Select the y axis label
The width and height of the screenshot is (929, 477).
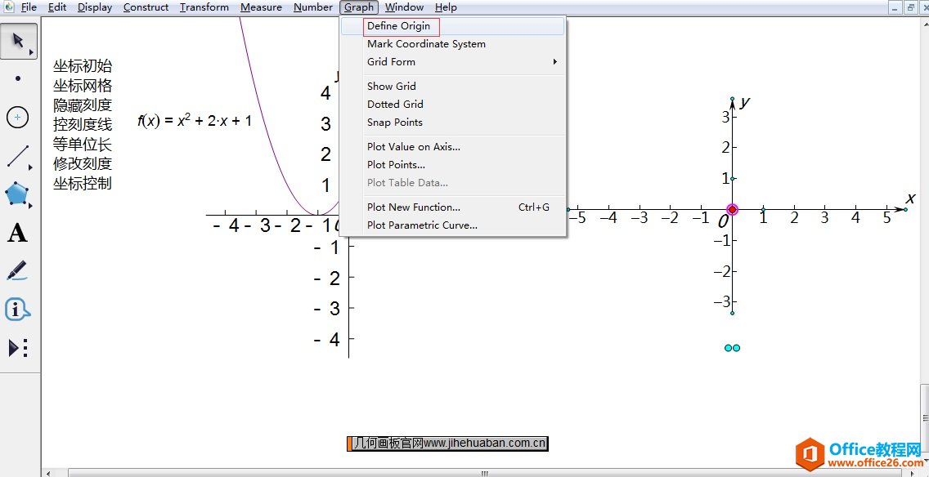click(745, 102)
